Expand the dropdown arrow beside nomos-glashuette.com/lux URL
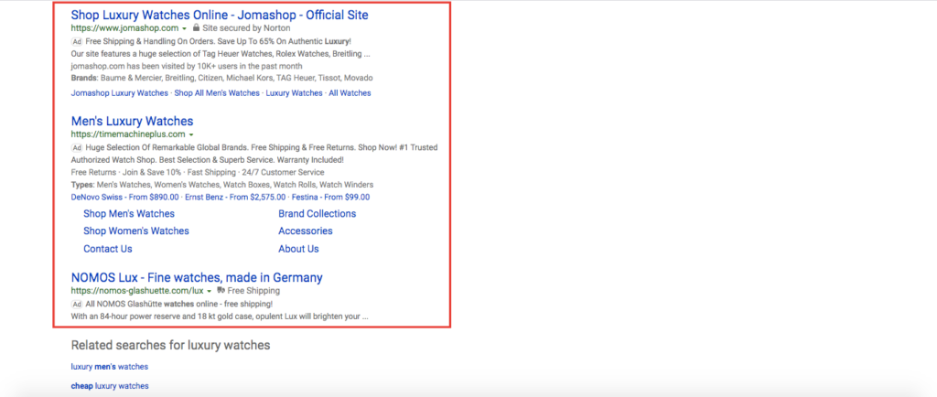The height and width of the screenshot is (397, 937). pyautogui.click(x=210, y=291)
